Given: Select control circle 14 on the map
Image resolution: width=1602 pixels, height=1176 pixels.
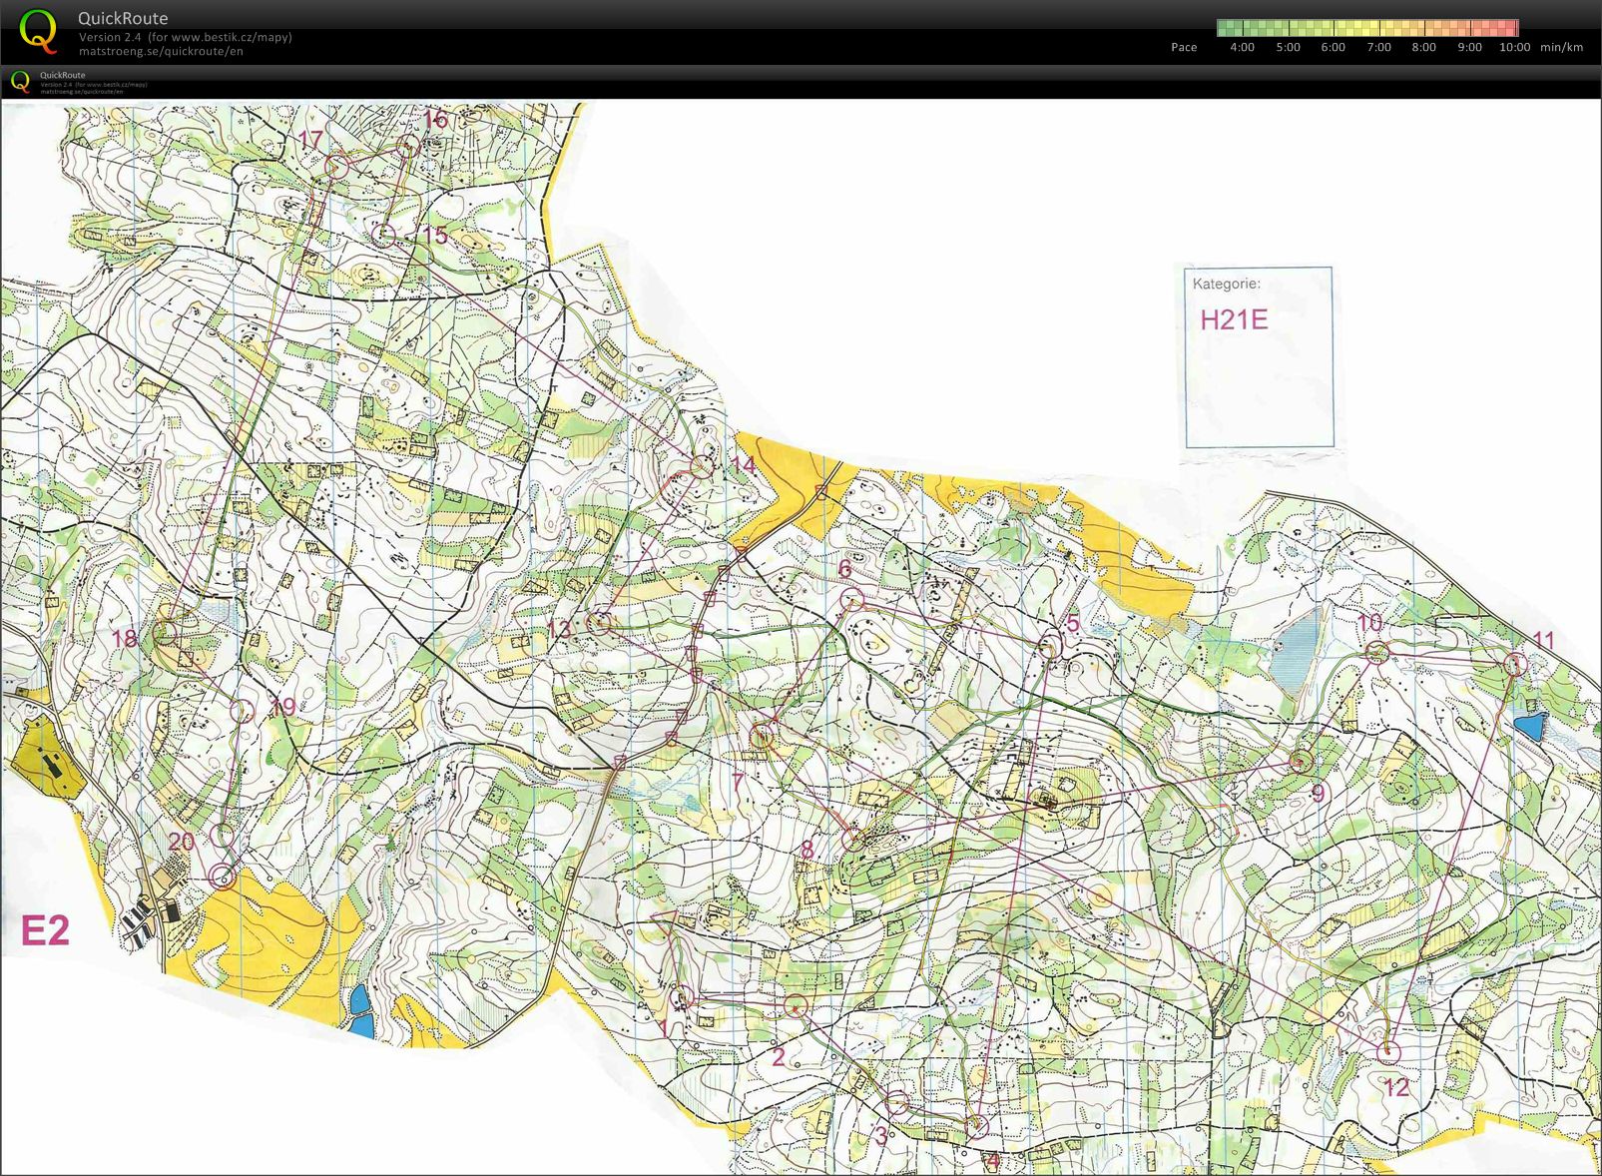Looking at the screenshot, I should point(703,466).
